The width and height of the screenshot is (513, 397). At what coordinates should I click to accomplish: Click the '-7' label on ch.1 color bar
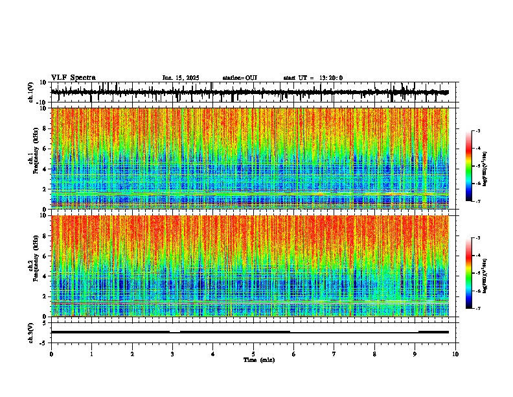477,201
